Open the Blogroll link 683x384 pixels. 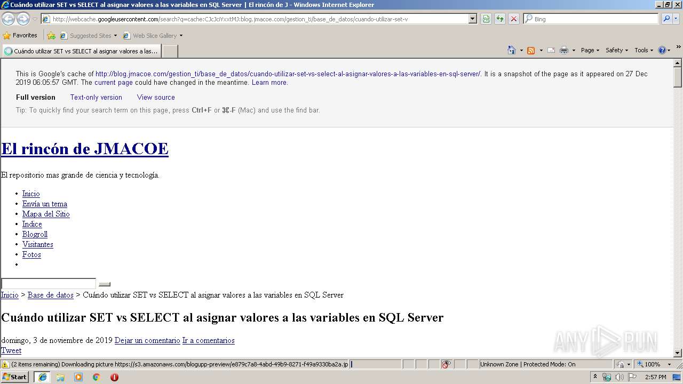point(35,234)
